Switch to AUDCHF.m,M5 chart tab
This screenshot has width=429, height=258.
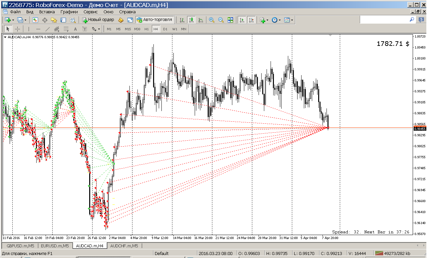pyautogui.click(x=124, y=246)
